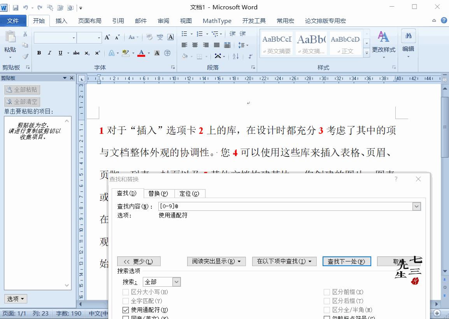Screen dimensions: 449x319
Task: Toggle bold formatting in the Font group
Action: point(39,53)
